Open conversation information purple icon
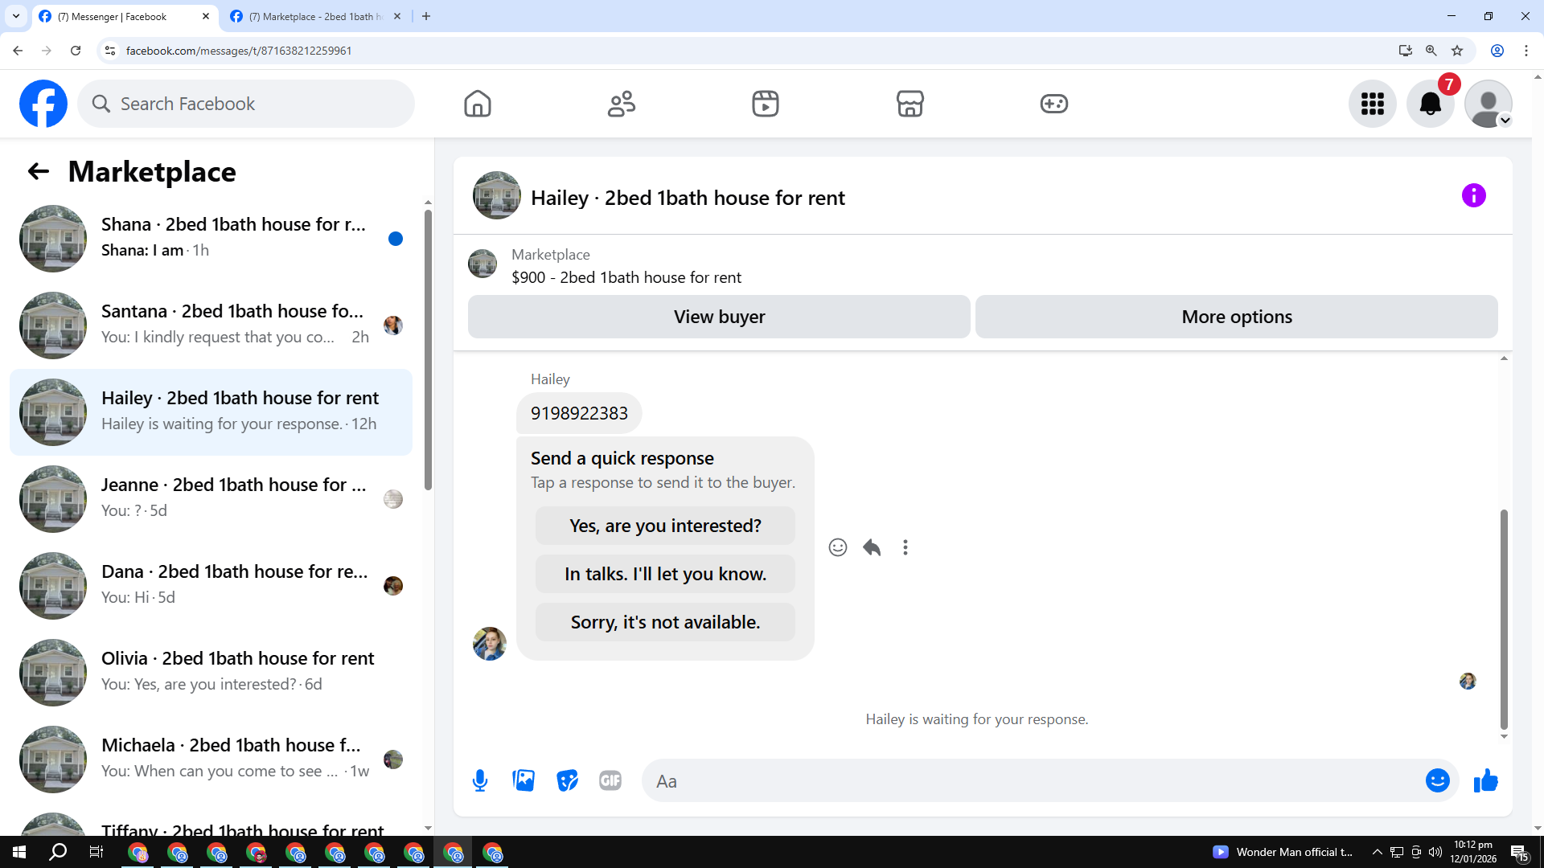The image size is (1544, 868). click(x=1473, y=195)
